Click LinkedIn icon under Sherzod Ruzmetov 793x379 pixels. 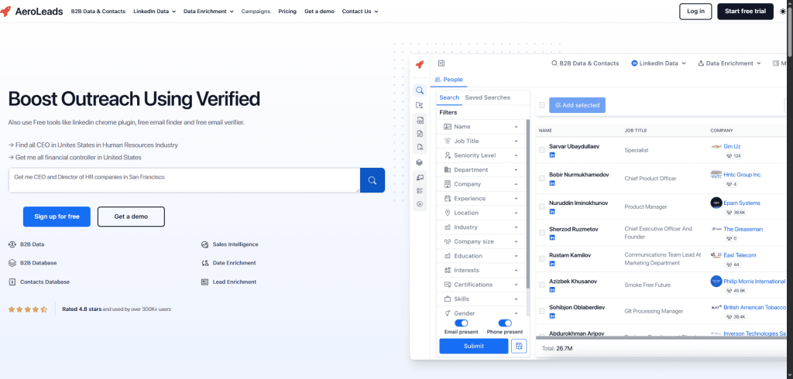click(x=552, y=237)
